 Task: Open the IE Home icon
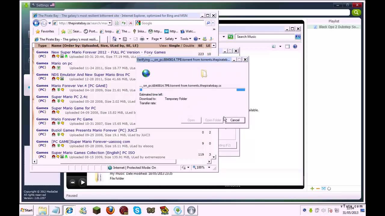pos(114,39)
